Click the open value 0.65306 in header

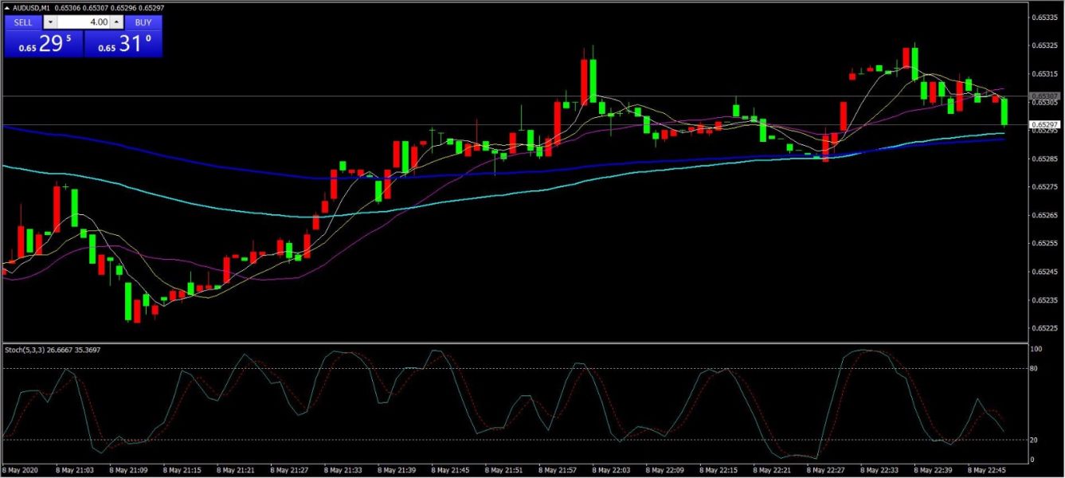coord(68,8)
